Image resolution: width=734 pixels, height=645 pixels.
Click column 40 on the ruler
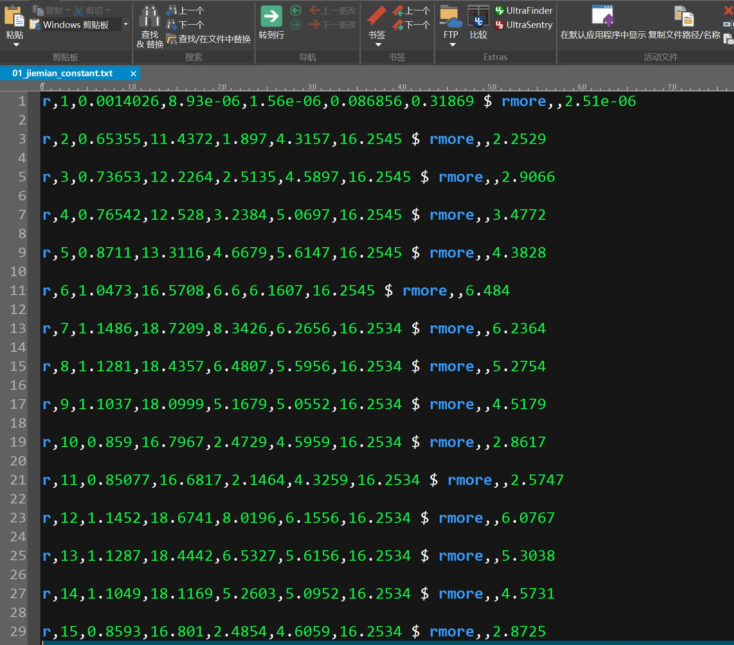(402, 87)
